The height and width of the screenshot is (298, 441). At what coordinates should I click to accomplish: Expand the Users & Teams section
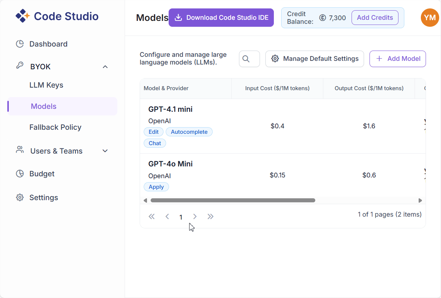point(105,151)
